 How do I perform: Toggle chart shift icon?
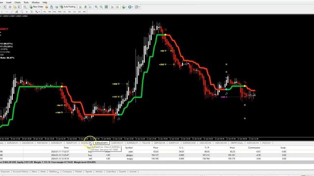pyautogui.click(x=118, y=7)
